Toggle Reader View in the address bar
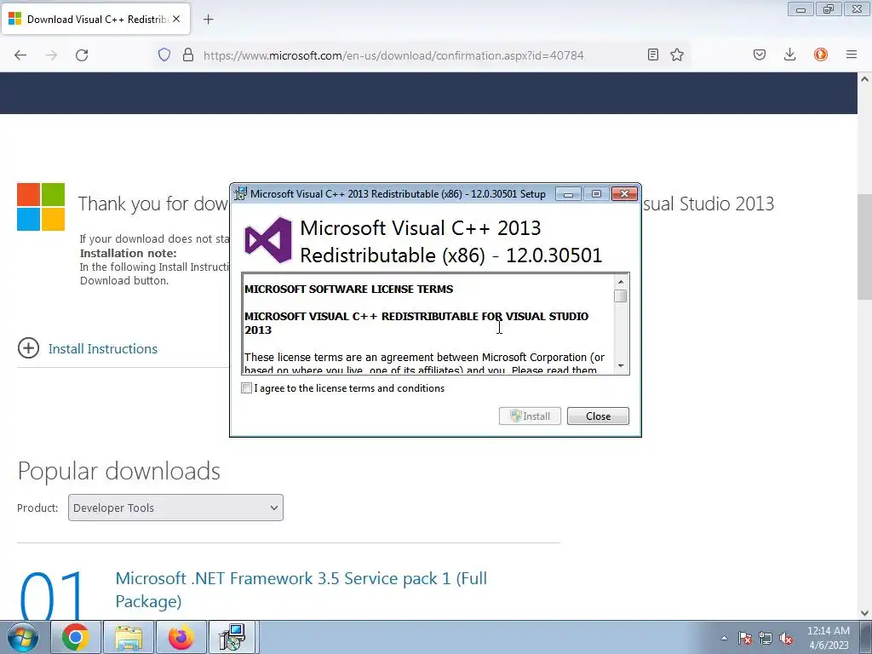This screenshot has height=654, width=872. pyautogui.click(x=653, y=54)
